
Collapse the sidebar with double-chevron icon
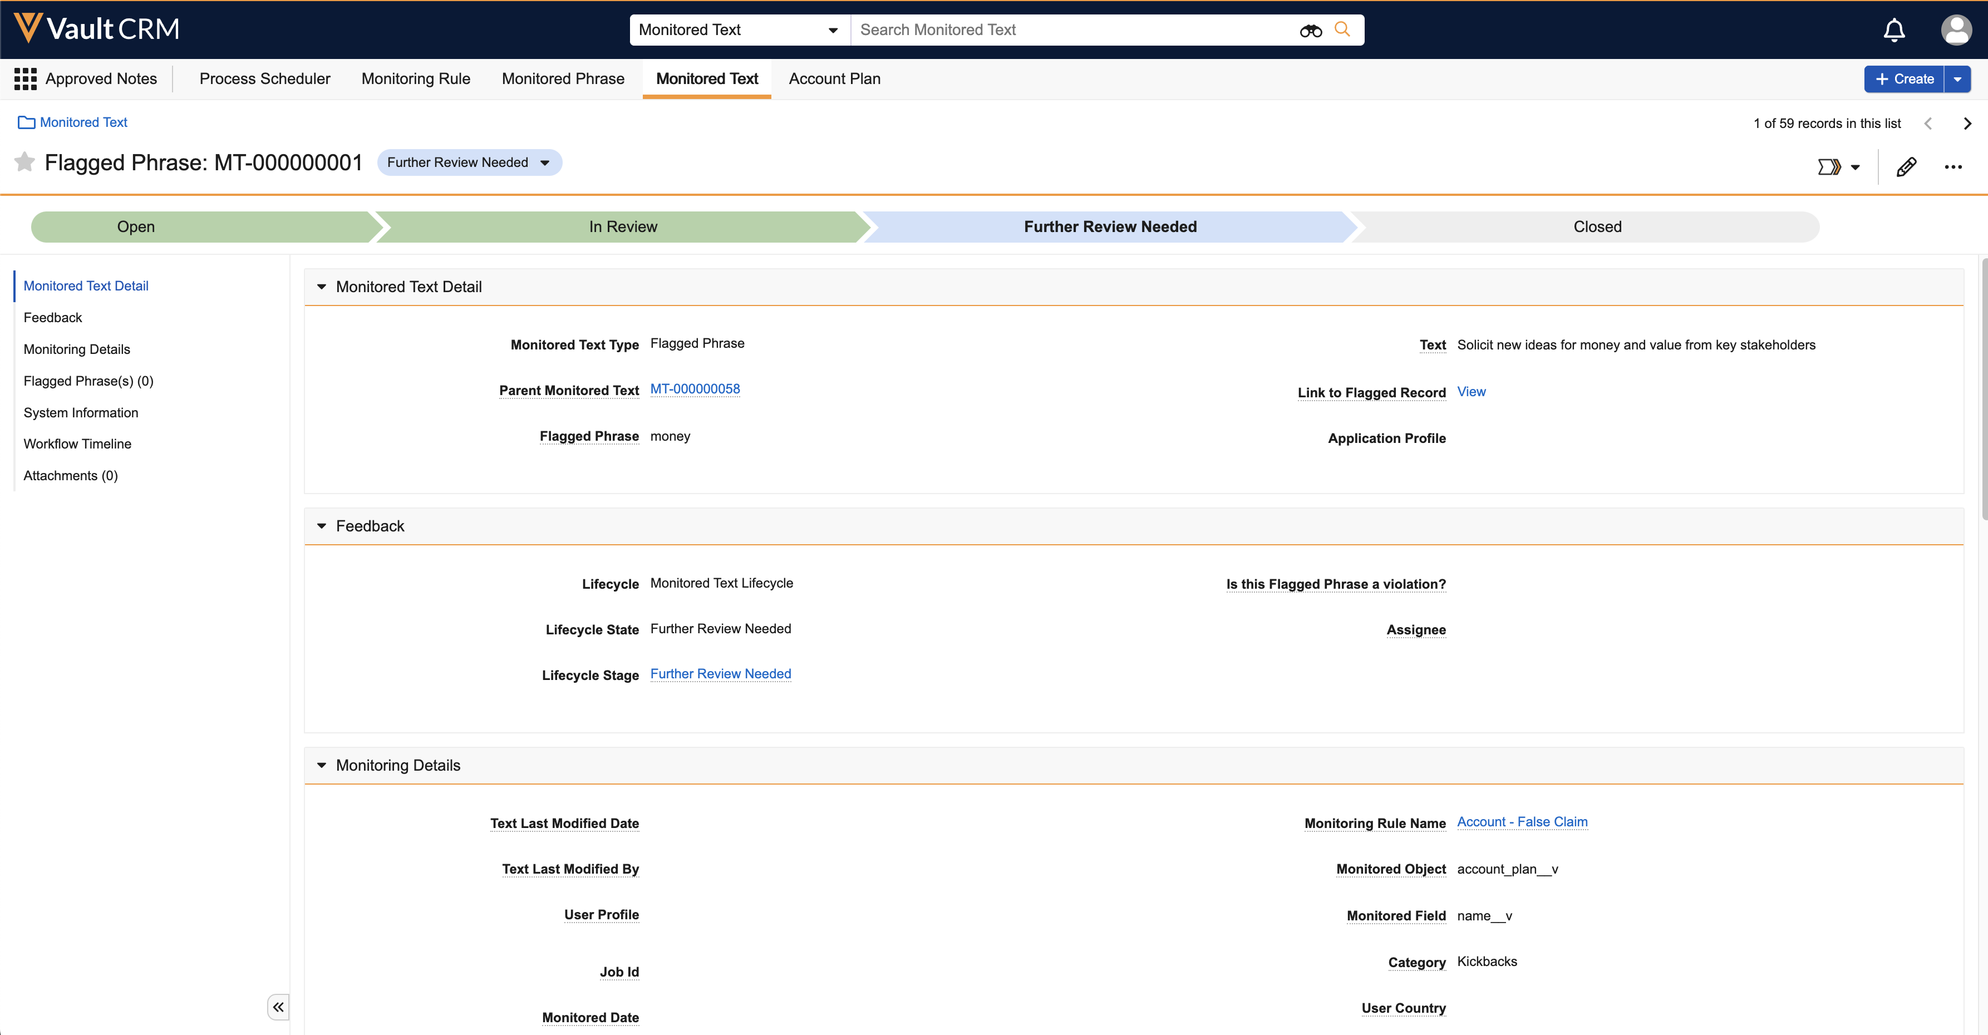278,1007
